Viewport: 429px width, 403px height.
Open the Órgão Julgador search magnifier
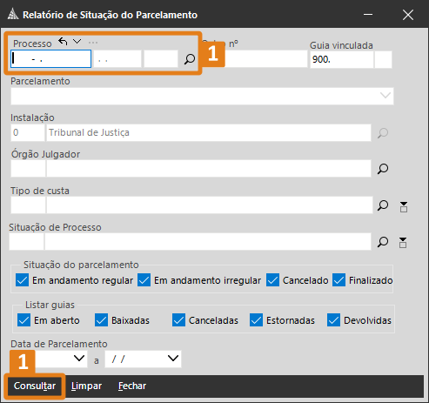coord(383,169)
